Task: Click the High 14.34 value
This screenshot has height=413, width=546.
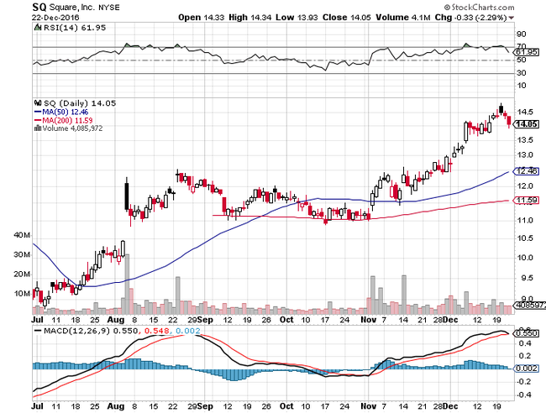Action: [x=249, y=18]
